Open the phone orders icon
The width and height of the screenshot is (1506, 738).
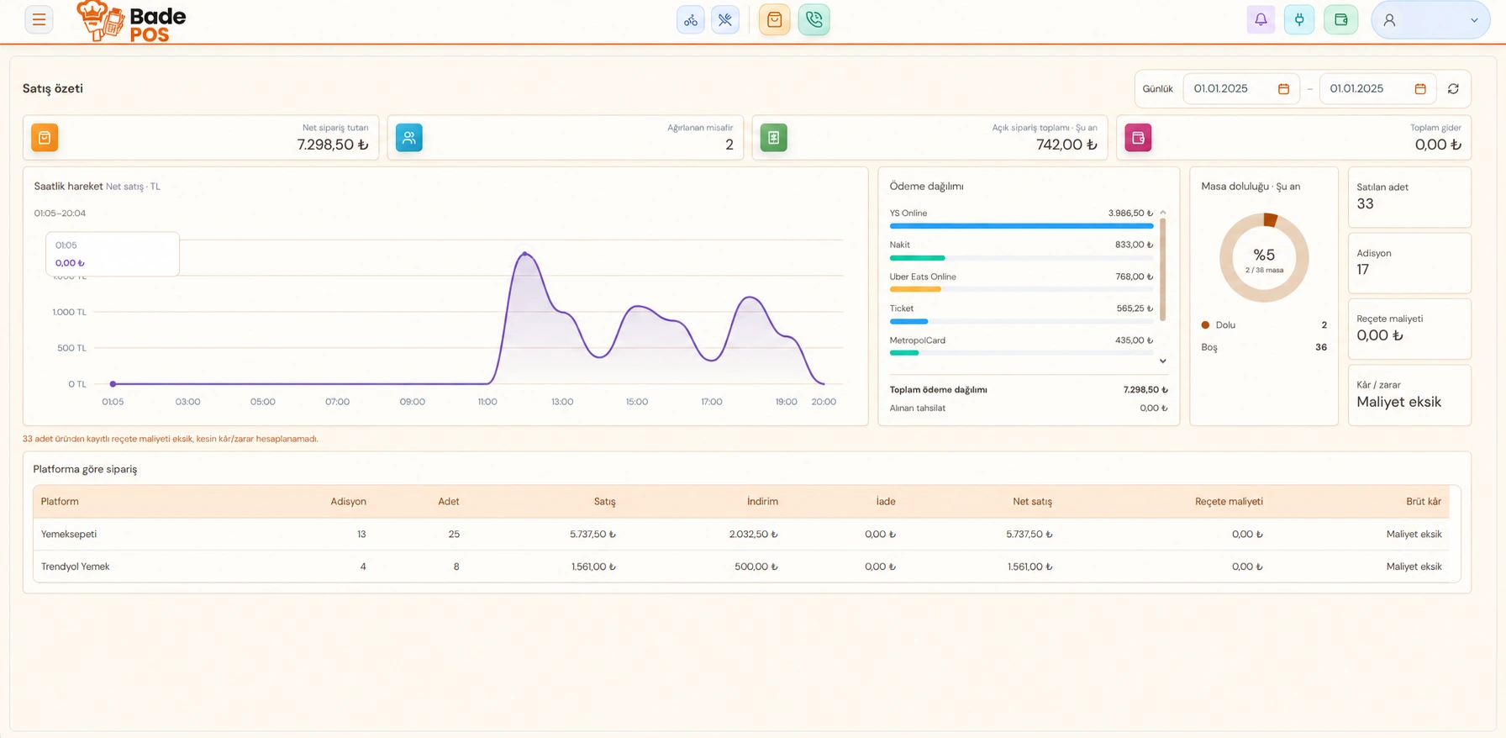point(814,19)
